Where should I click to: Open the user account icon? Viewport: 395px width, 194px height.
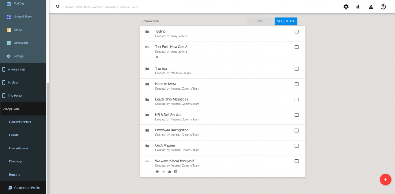[x=371, y=7]
